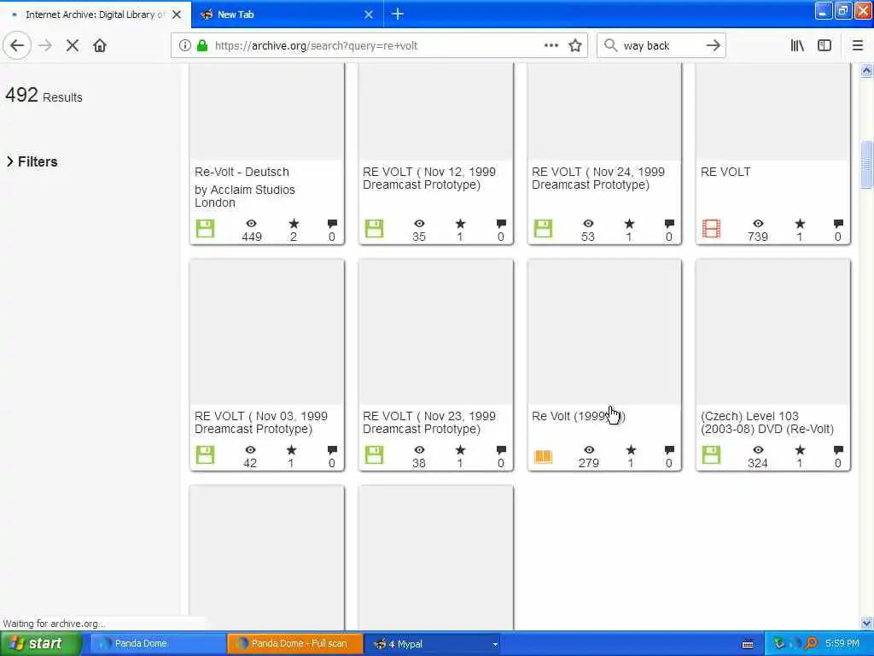This screenshot has height=656, width=874.
Task: Click the floppy icon on Czech Level 103 card
Action: pyautogui.click(x=711, y=454)
